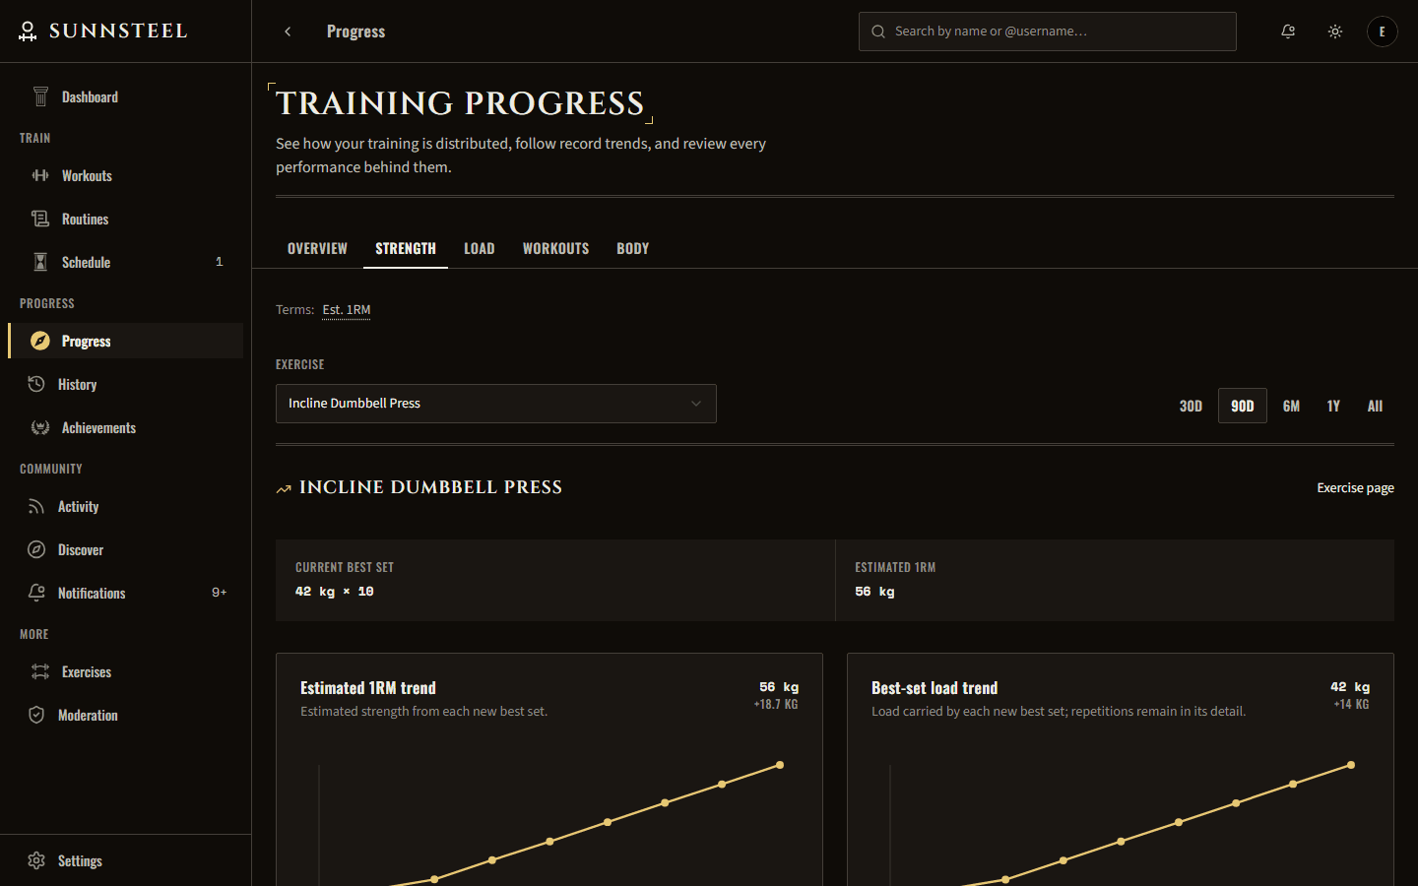This screenshot has height=886, width=1418.
Task: Open Discover in the sidebar
Action: coord(126,549)
